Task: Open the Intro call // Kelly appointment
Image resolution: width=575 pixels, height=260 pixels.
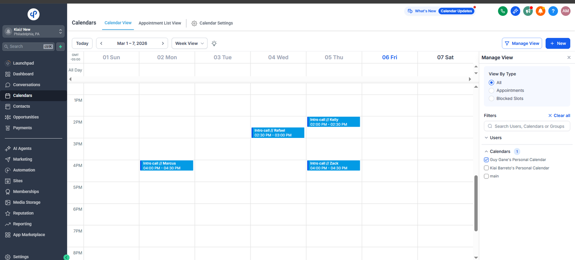Action: click(x=333, y=122)
